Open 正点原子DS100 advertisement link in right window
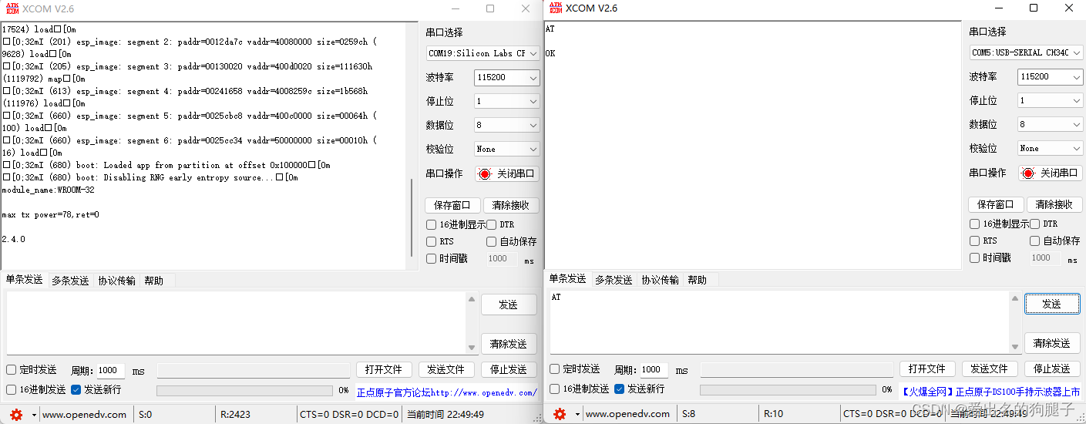This screenshot has width=1086, height=424. tap(990, 392)
